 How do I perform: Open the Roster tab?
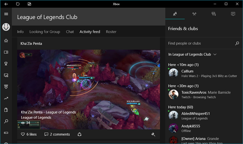(111, 32)
